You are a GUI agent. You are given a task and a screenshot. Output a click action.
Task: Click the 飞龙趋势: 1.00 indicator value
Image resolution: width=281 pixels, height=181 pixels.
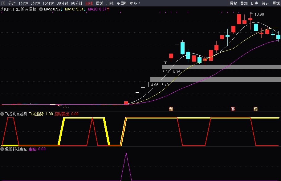coord(41,114)
